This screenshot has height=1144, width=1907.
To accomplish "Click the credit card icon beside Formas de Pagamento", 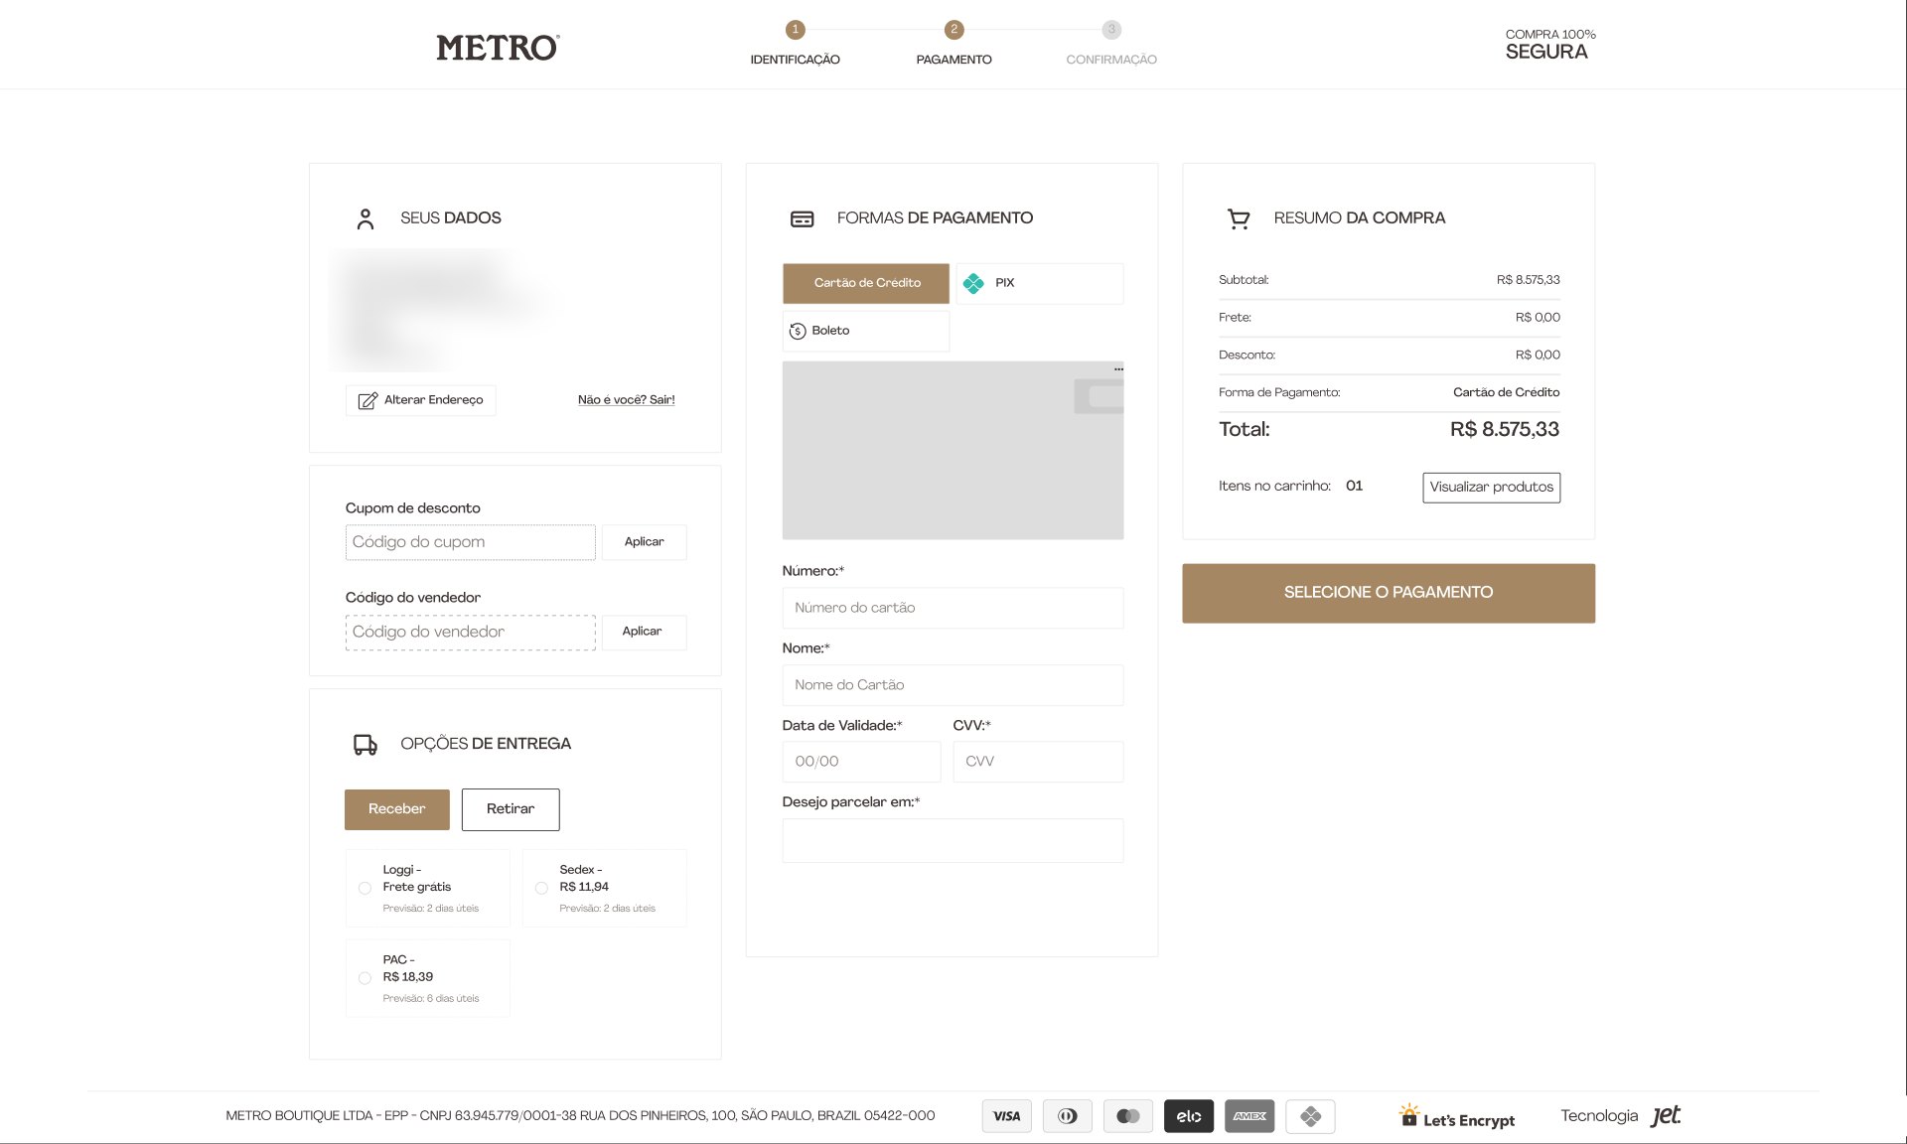I will point(802,218).
